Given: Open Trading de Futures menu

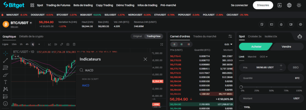Looking at the screenshot, I should coord(58,5).
